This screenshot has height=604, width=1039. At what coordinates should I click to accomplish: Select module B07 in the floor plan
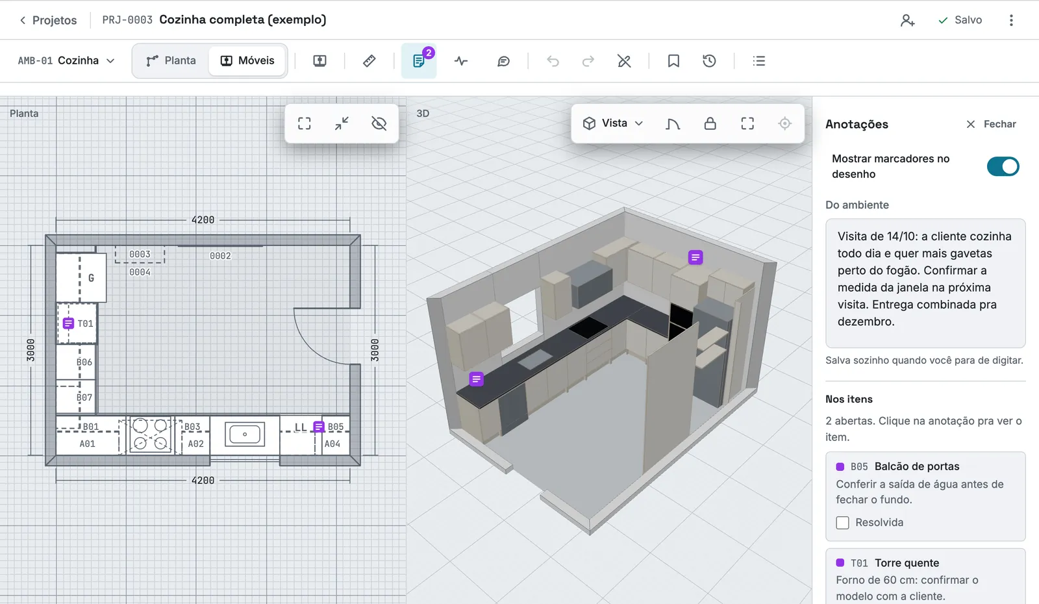(x=76, y=397)
